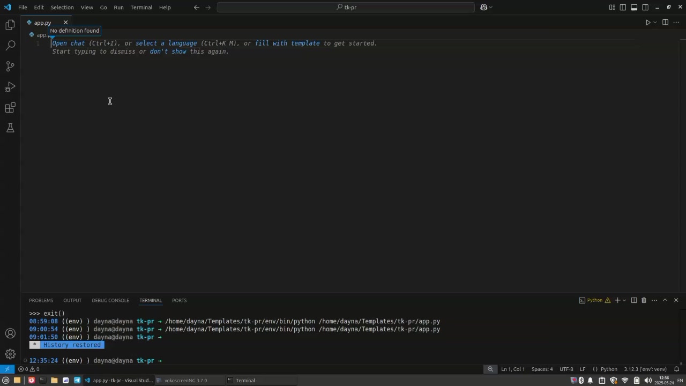Viewport: 686px width, 386px height.
Task: Toggle the bottom Panel visibility
Action: [634, 8]
